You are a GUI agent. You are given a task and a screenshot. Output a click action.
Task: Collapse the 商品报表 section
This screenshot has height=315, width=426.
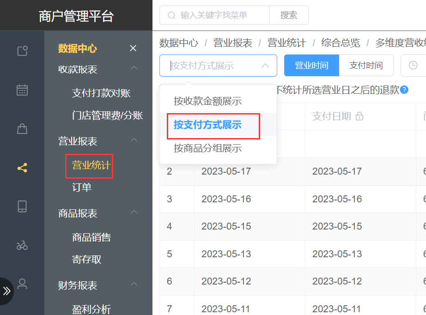134,212
